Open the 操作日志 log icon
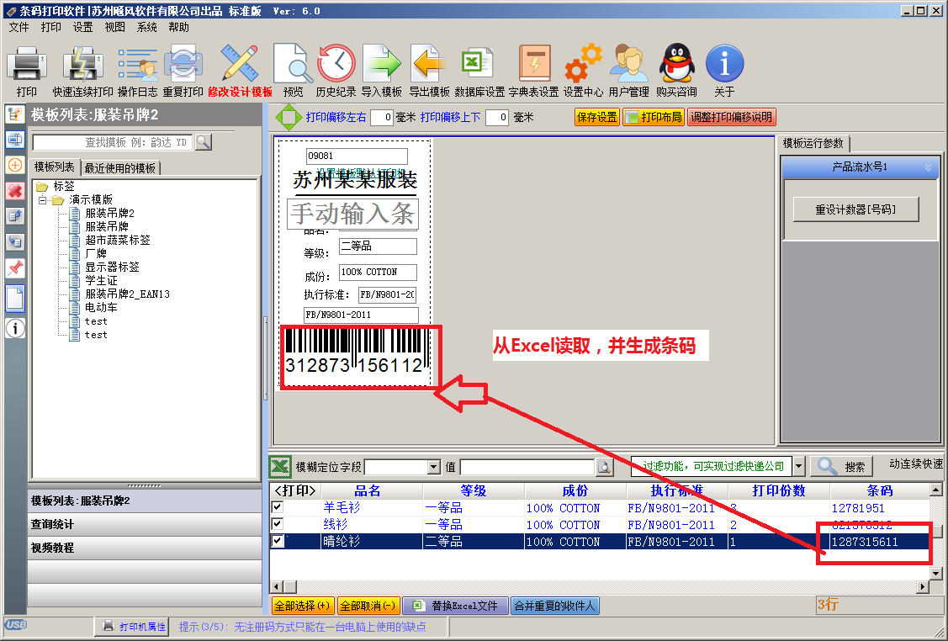This screenshot has height=641, width=948. (x=137, y=64)
